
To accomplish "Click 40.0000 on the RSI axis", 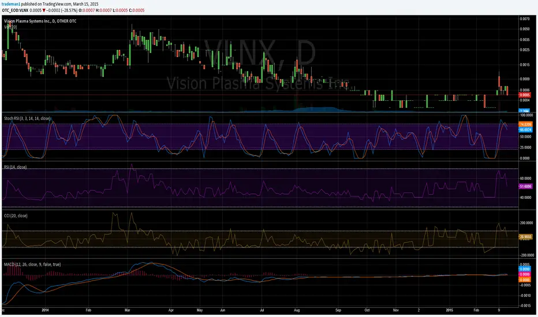I will 526,197.
